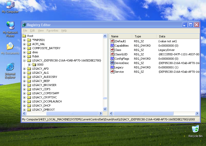206x146 pixels.
Task: Click the ClassGUID string value icon
Action: point(112,54)
